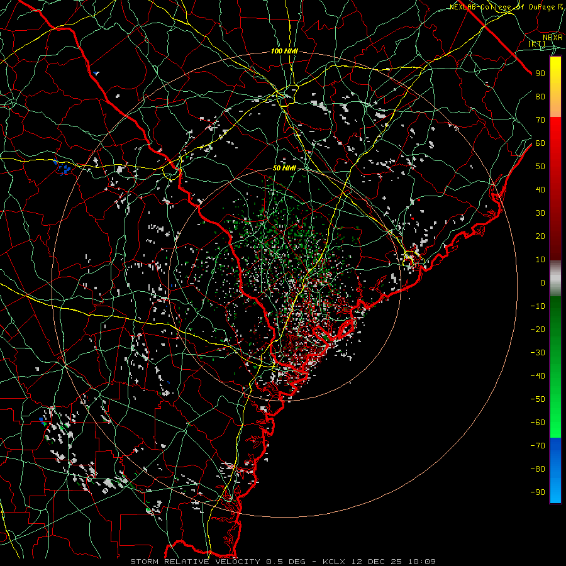
Task: Click the 0 value on velocity scale
Action: click(543, 282)
